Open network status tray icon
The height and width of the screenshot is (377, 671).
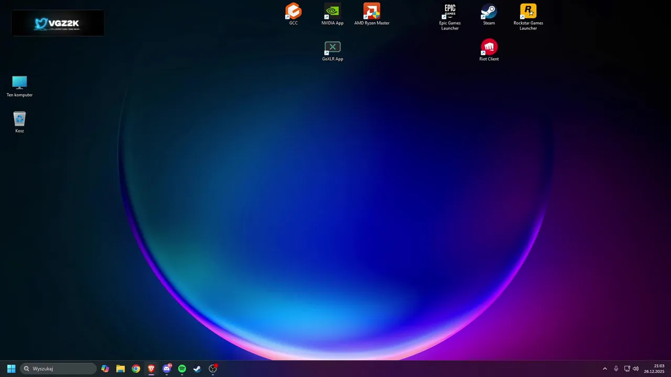point(627,369)
